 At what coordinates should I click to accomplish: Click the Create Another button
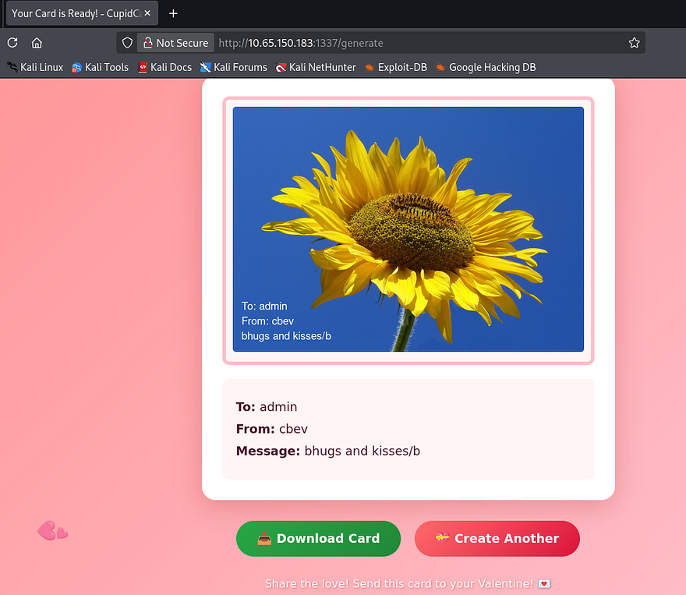(x=497, y=539)
